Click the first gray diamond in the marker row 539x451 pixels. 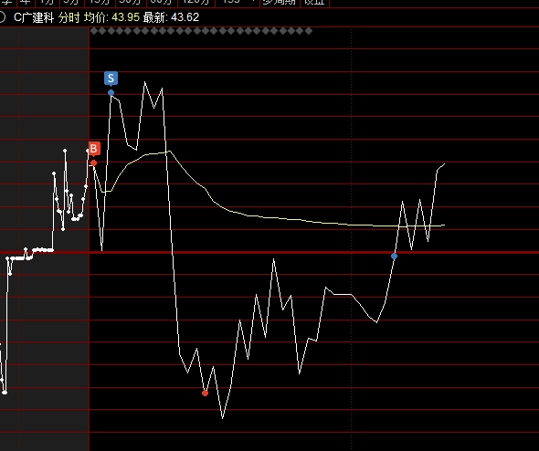coord(94,31)
